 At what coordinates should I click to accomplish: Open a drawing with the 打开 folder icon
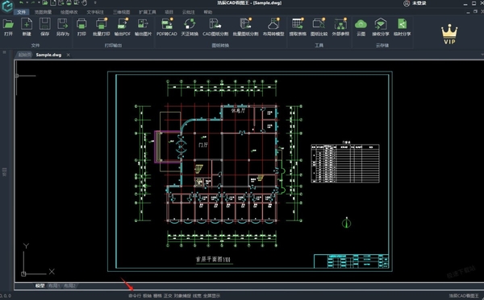point(8,27)
